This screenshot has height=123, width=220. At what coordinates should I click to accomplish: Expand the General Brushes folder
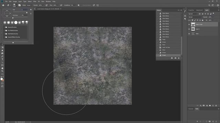(4, 27)
